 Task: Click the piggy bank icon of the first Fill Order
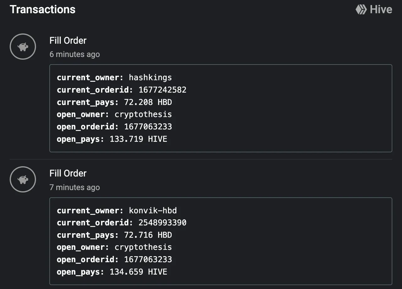tap(23, 46)
